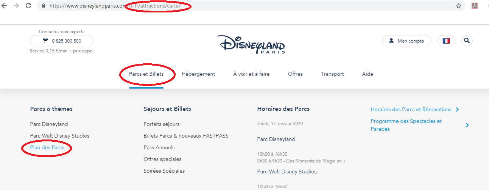This screenshot has height=190, width=489.
Task: Click the address bar URL field
Action: pos(251,6)
